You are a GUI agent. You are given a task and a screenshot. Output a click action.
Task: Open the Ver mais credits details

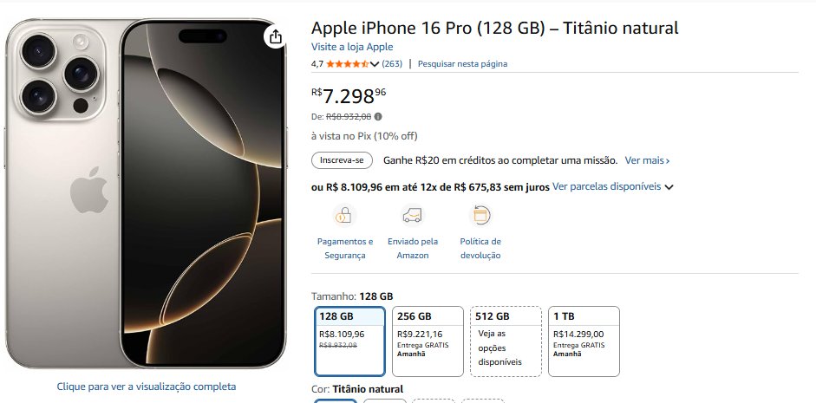pyautogui.click(x=647, y=160)
